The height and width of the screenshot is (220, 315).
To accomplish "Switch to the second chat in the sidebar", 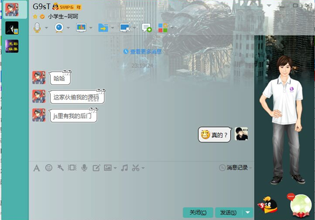I will (12, 28).
